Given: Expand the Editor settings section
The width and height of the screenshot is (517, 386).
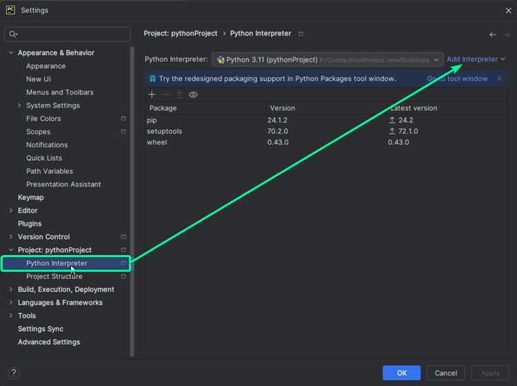Looking at the screenshot, I should click(x=11, y=210).
